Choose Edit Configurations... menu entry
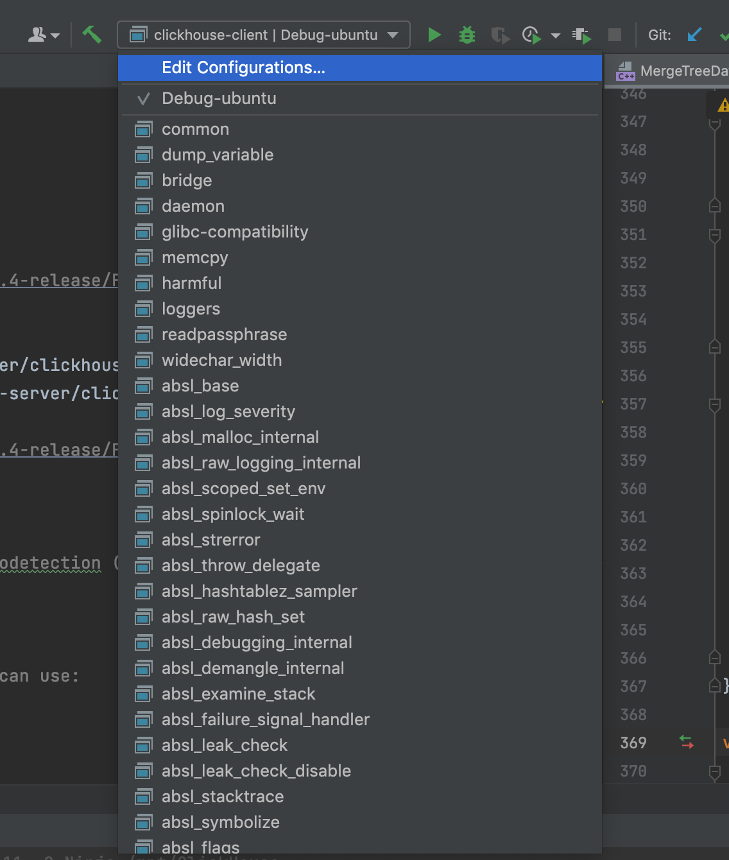 tap(243, 67)
